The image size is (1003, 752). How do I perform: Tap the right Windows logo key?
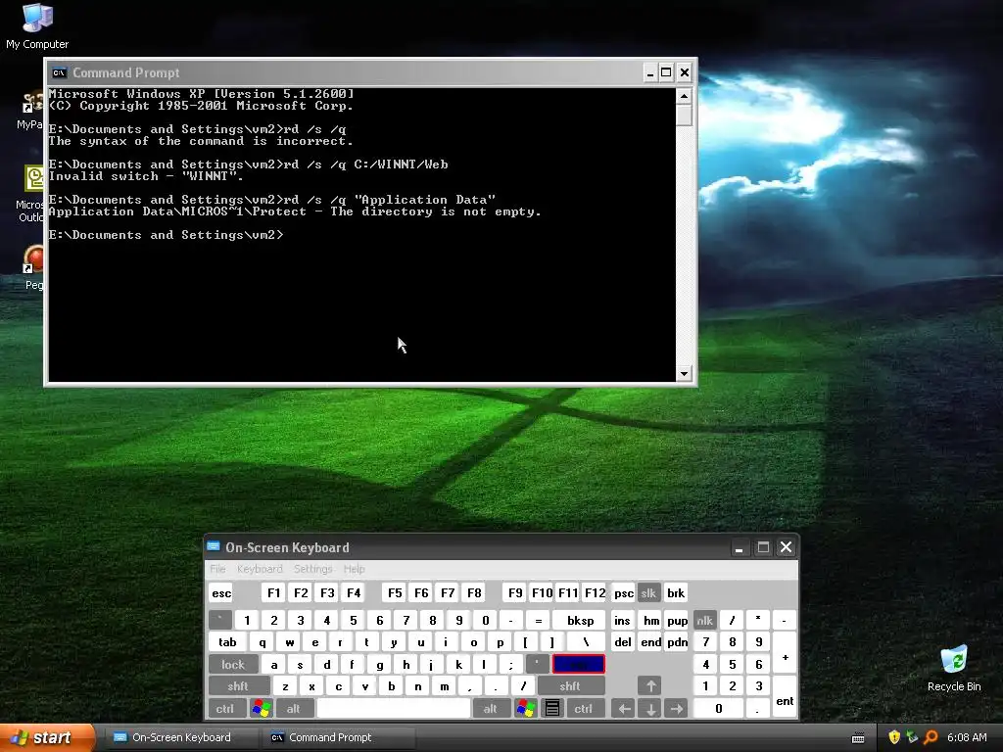tap(526, 708)
